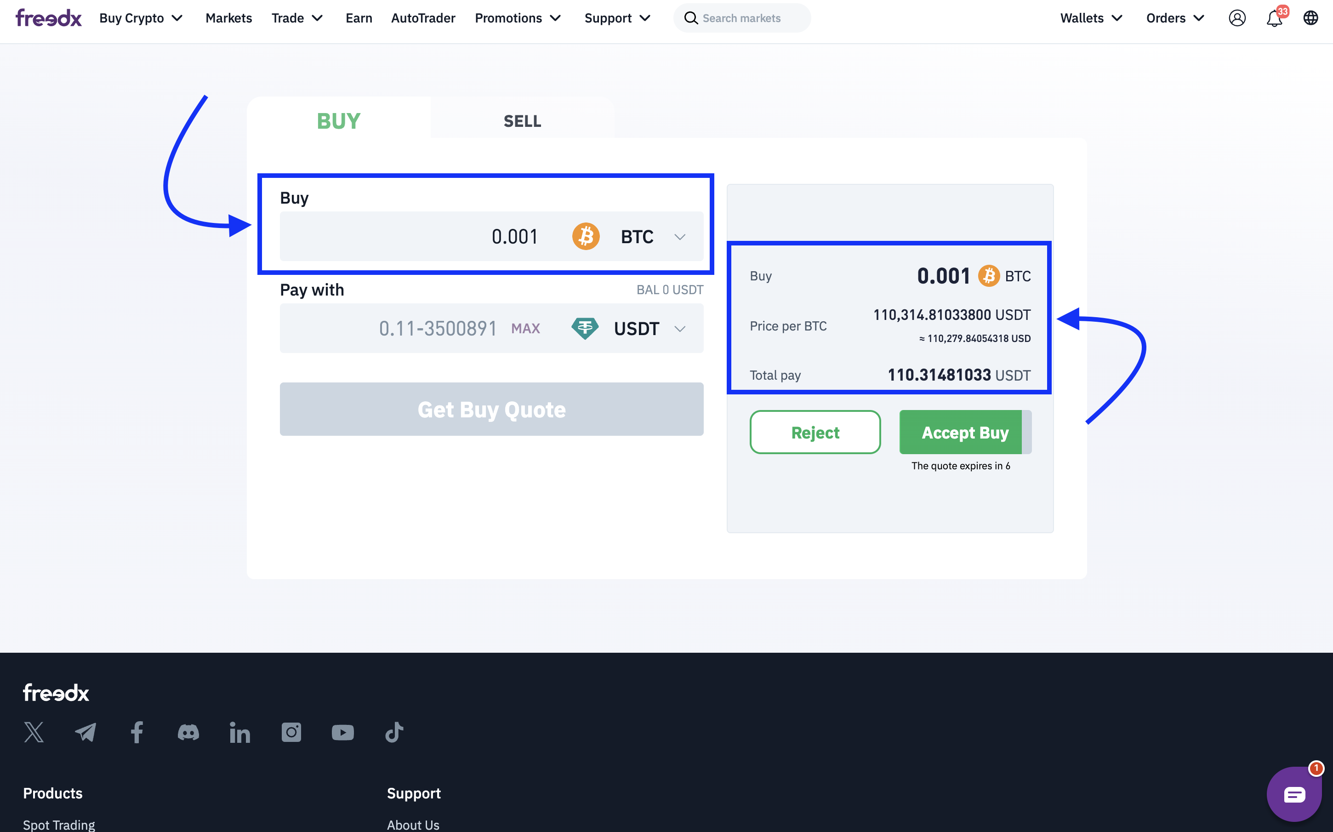This screenshot has height=832, width=1333.
Task: Reject the current buy quote
Action: point(815,433)
